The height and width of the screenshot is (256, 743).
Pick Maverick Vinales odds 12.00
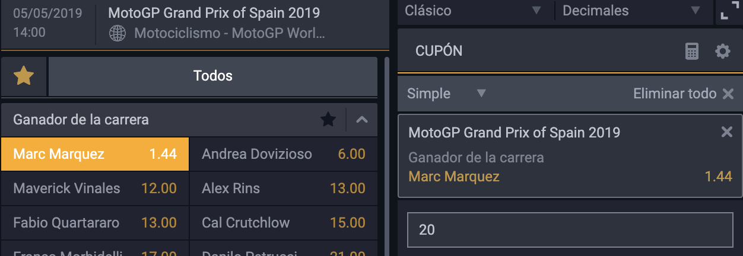95,188
